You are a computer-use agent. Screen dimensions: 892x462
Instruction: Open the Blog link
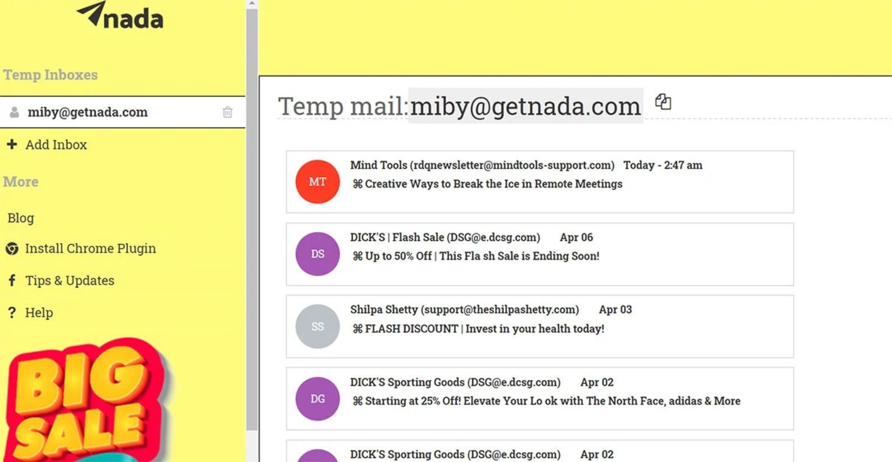pyautogui.click(x=20, y=218)
